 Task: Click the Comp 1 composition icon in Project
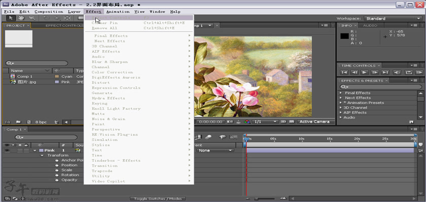(13, 77)
